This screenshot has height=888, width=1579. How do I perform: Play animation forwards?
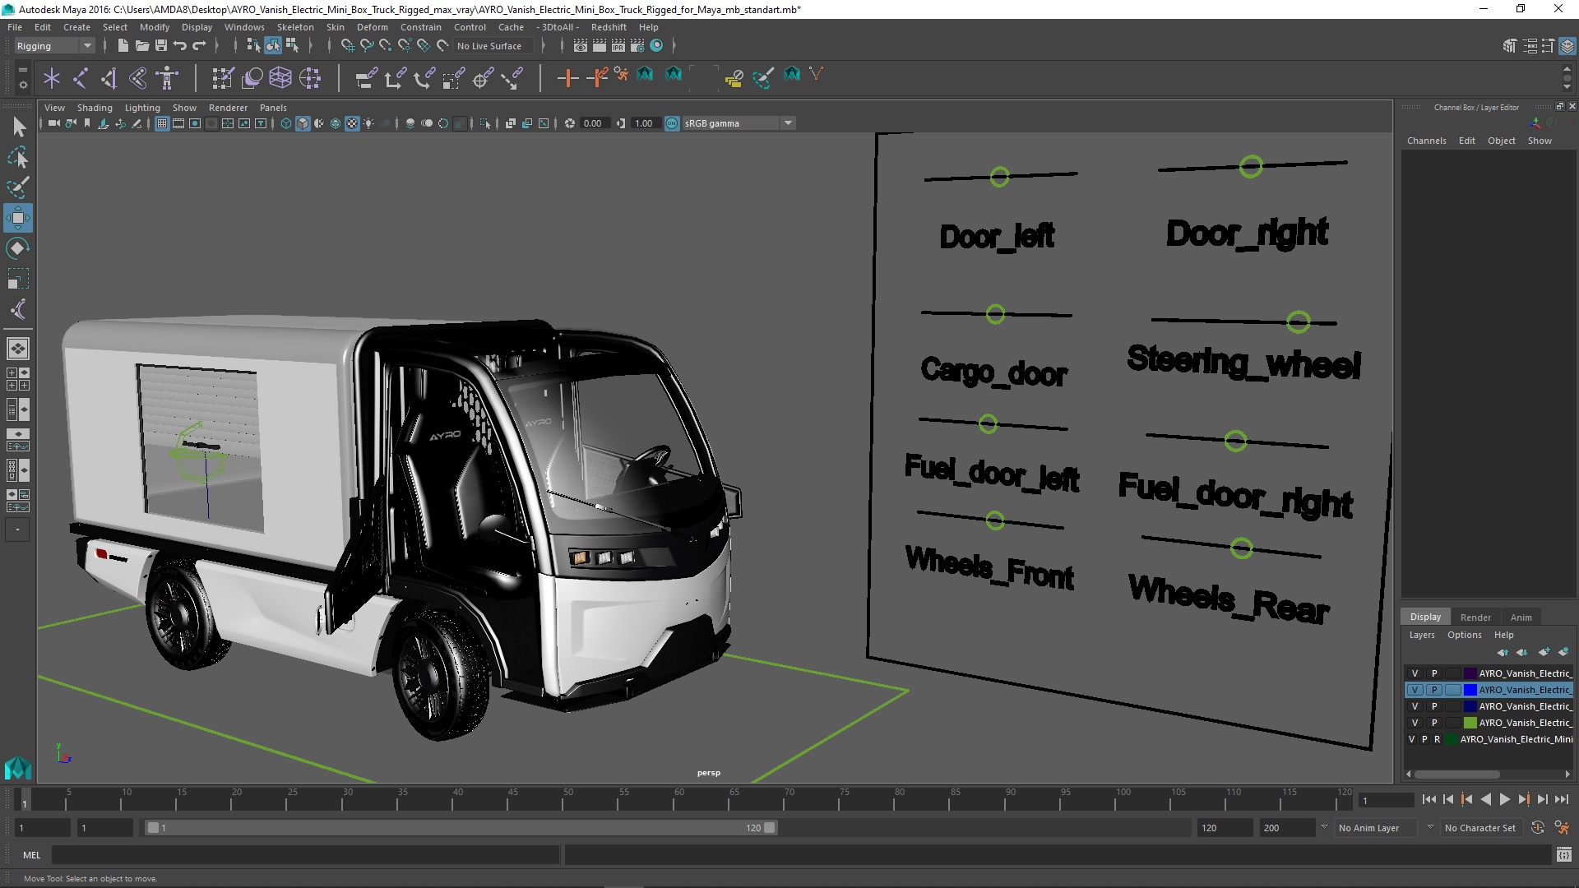(1505, 799)
